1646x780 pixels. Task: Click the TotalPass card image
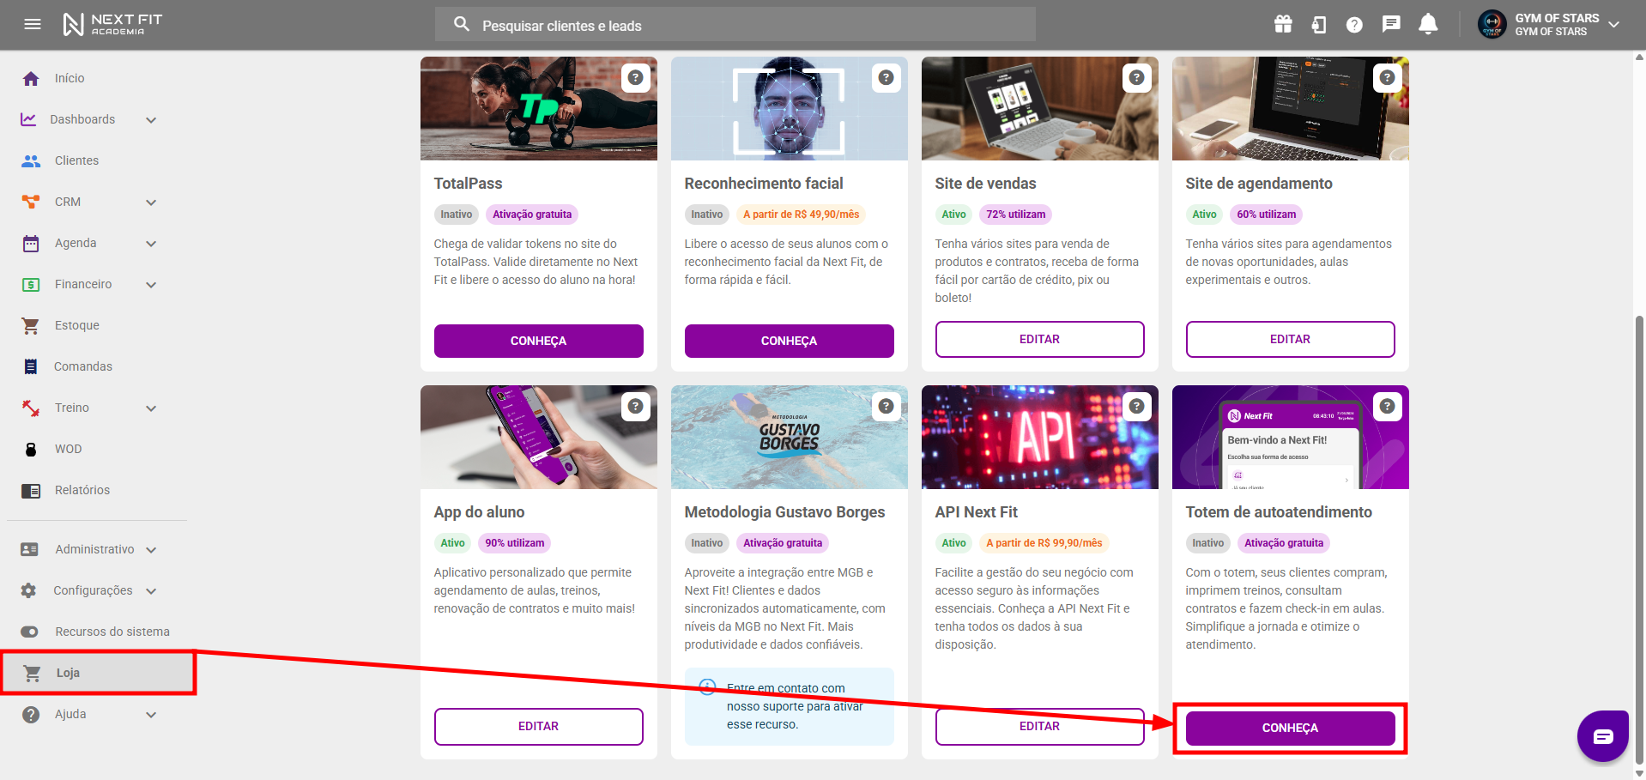tap(538, 109)
